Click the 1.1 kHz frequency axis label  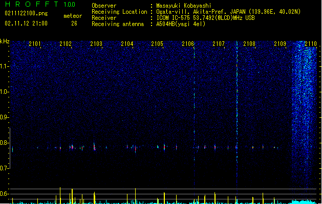pos(4,66)
